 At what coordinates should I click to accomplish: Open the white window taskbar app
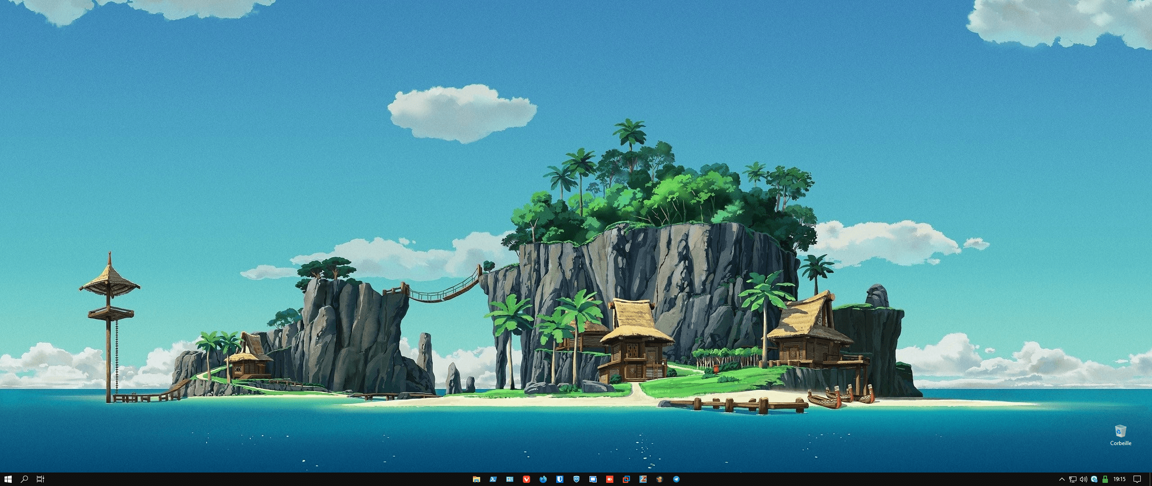coord(593,479)
